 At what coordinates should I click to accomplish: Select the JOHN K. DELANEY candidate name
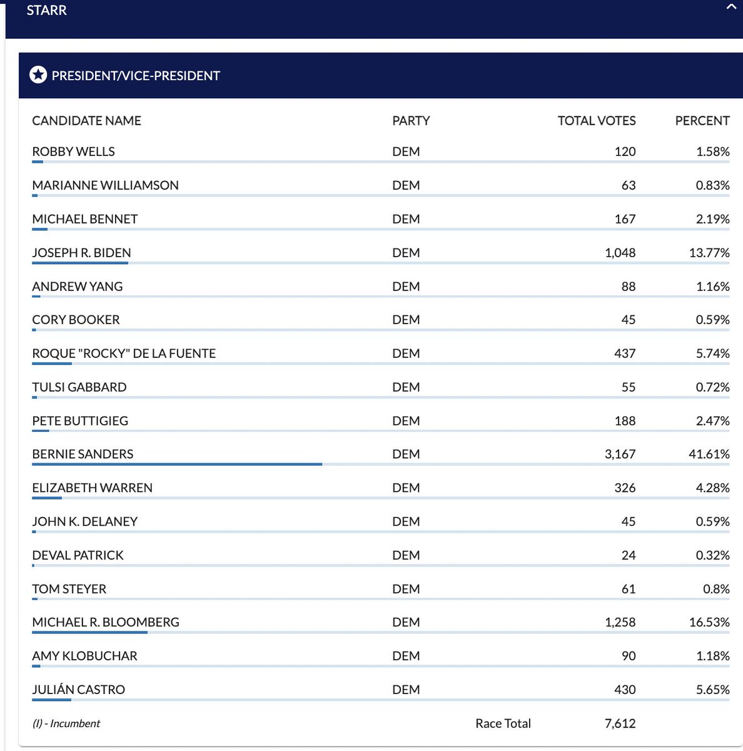84,522
